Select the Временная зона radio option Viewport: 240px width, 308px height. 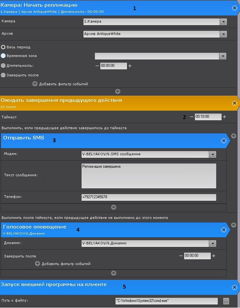pos(3,56)
